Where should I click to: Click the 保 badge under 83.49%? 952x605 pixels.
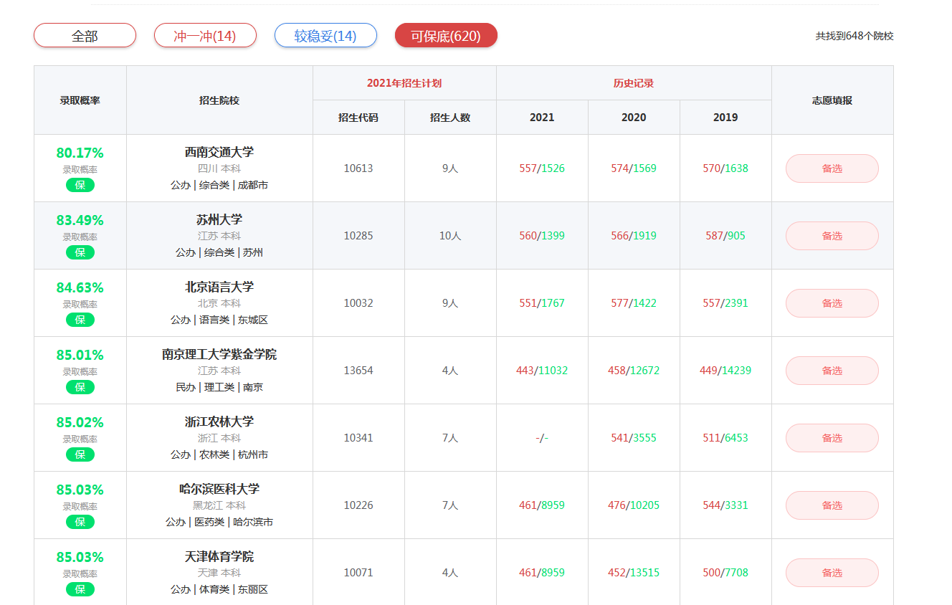80,252
